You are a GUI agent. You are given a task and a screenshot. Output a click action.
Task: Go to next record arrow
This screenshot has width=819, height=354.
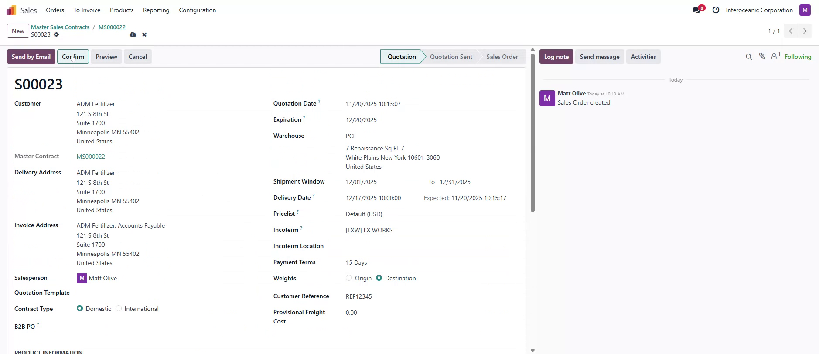tap(805, 31)
